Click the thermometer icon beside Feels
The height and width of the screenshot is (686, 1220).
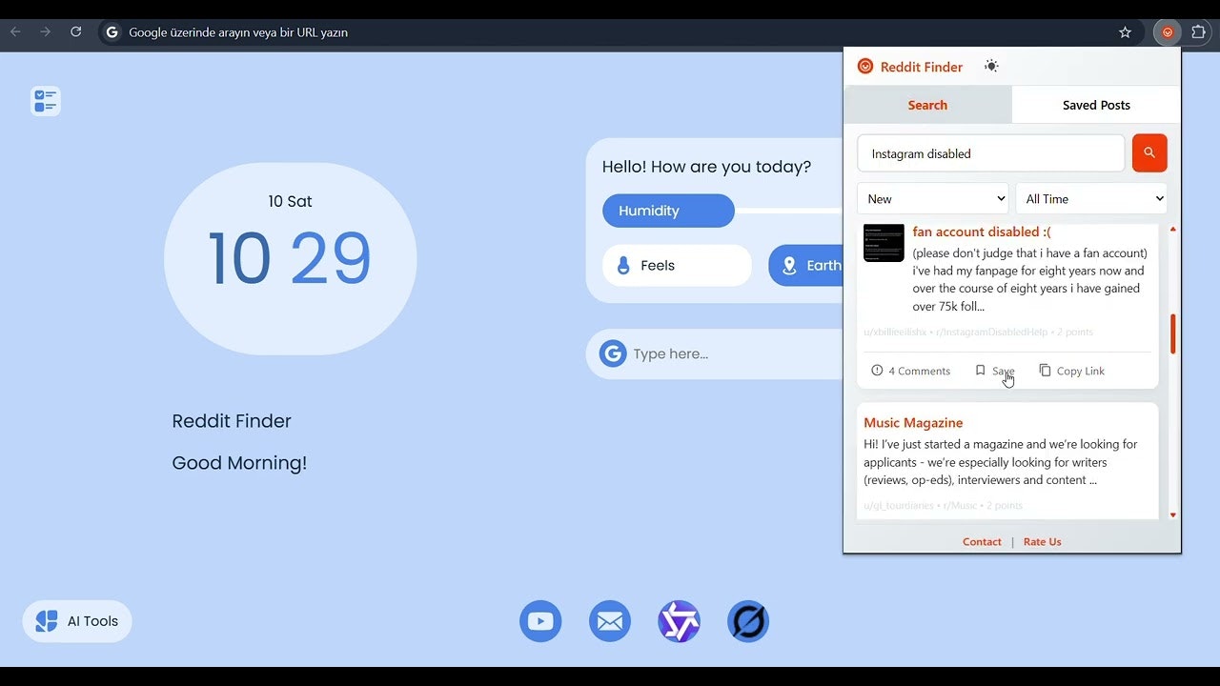pyautogui.click(x=623, y=266)
